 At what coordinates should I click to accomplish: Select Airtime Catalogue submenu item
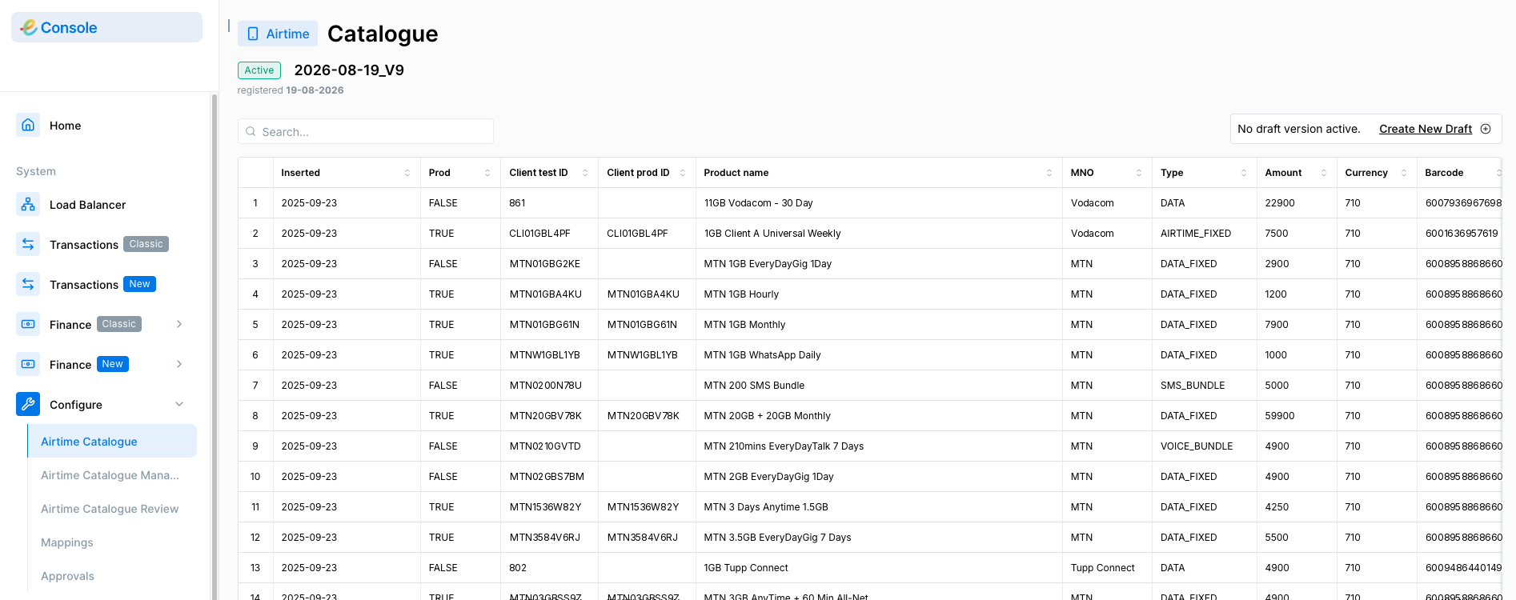[112, 441]
